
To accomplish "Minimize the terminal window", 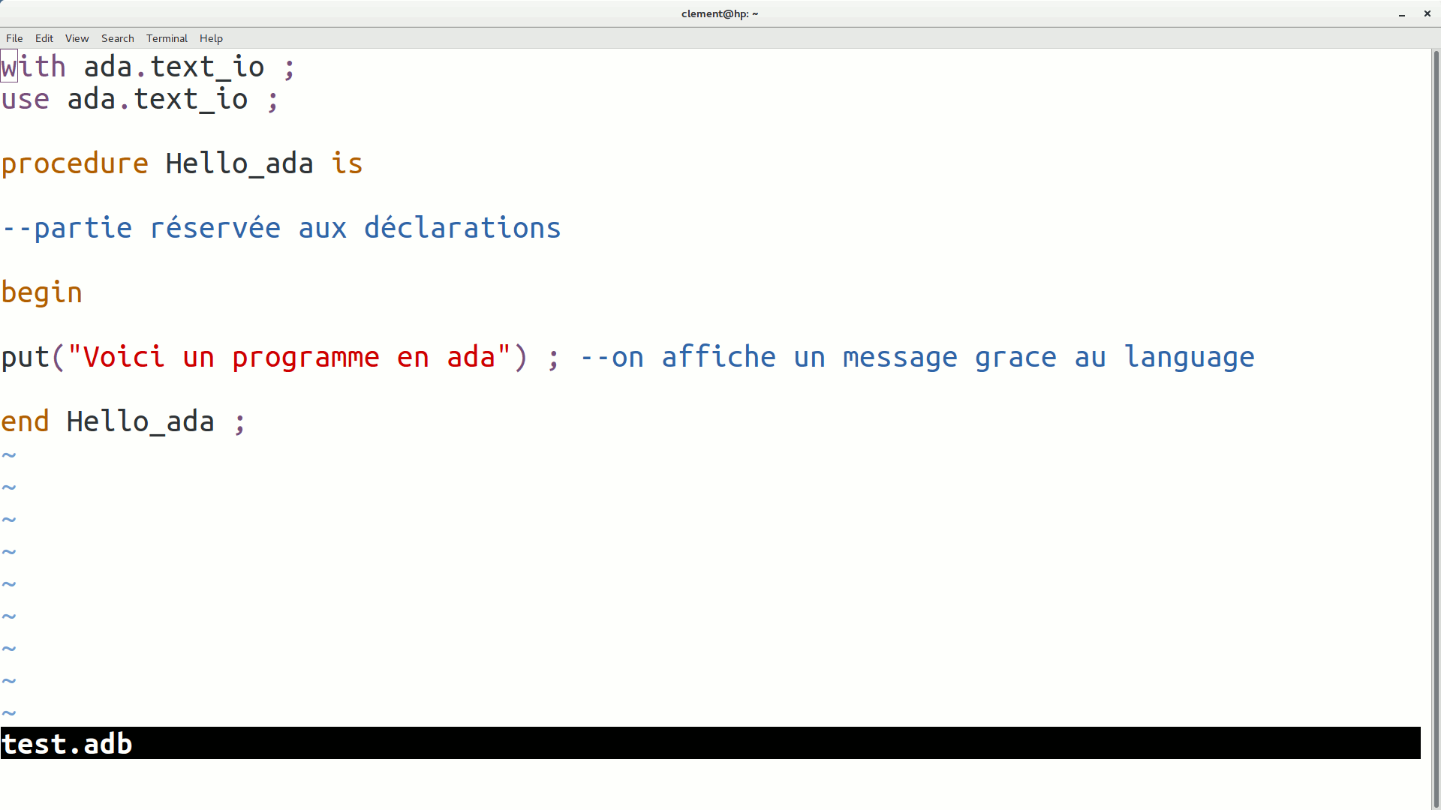I will tap(1401, 13).
